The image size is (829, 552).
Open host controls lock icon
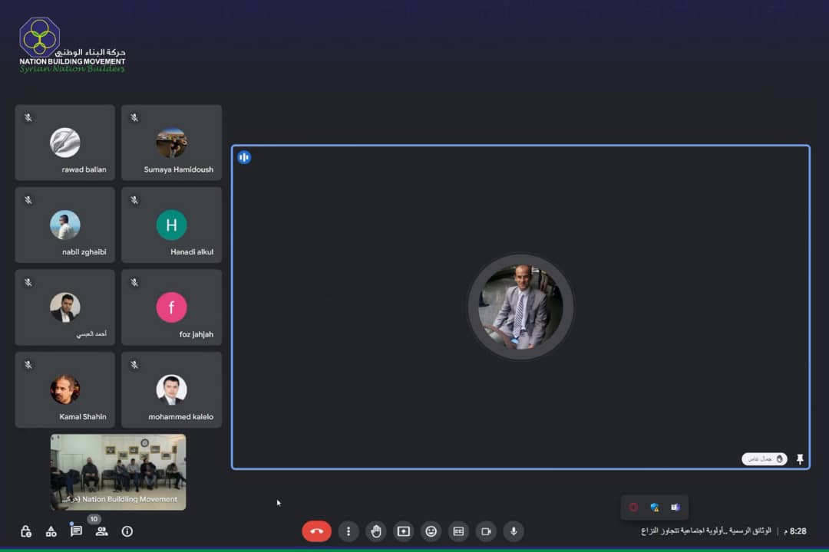[26, 531]
